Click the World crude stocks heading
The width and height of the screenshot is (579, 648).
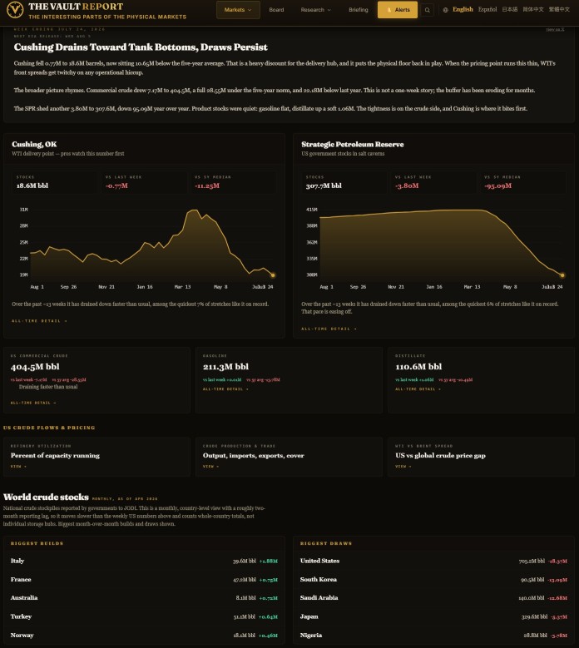(x=46, y=497)
